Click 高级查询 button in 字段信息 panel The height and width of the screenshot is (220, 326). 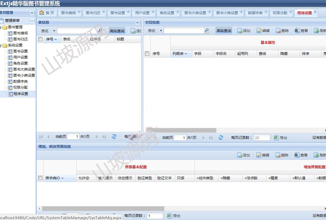[224, 31]
